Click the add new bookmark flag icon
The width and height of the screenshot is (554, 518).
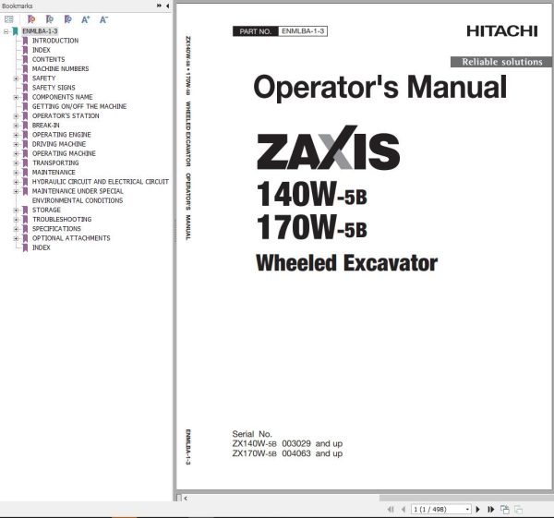coord(50,19)
